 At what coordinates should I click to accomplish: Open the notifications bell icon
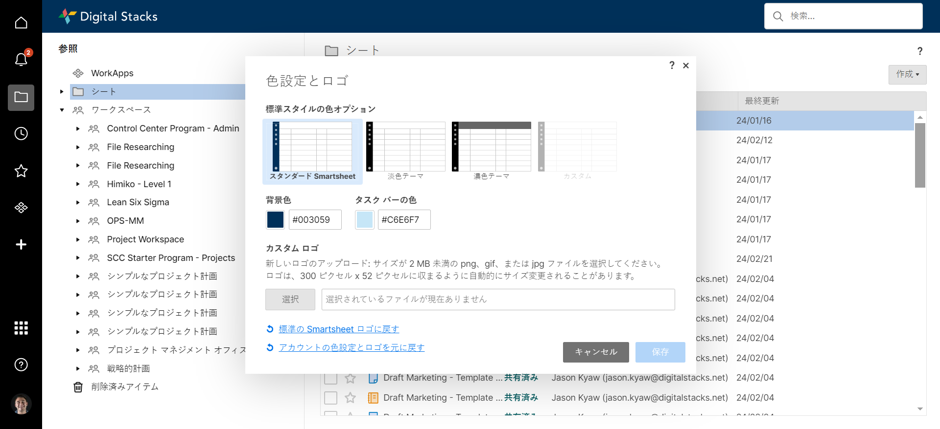(21, 60)
